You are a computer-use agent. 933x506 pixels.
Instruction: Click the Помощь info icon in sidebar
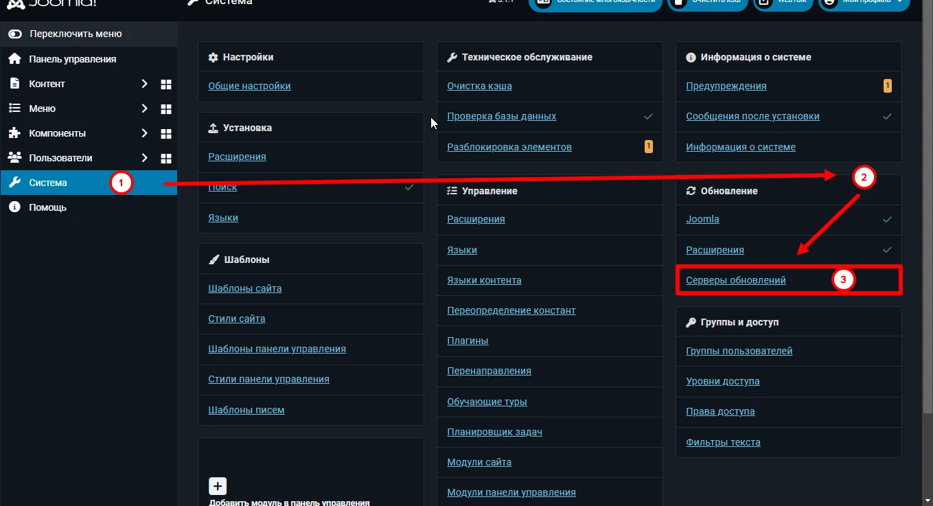tap(14, 207)
